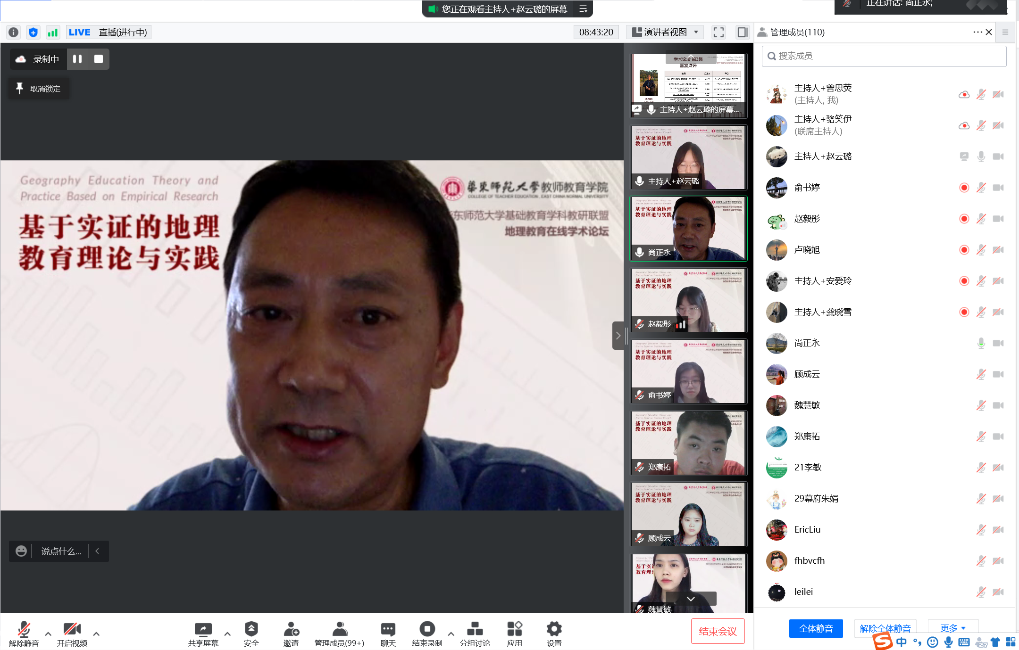The image size is (1019, 650).
Task: Start sharing screen with 共享屏幕
Action: [203, 634]
